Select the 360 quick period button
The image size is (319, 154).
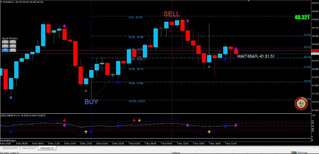[x=13, y=50]
